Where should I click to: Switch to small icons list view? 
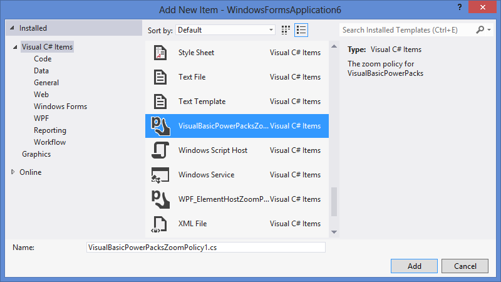pos(301,30)
